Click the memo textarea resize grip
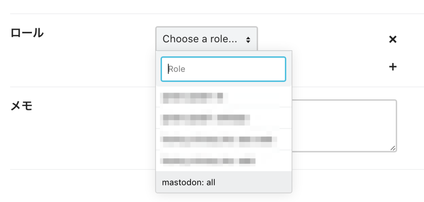424x202 pixels. pyautogui.click(x=393, y=148)
